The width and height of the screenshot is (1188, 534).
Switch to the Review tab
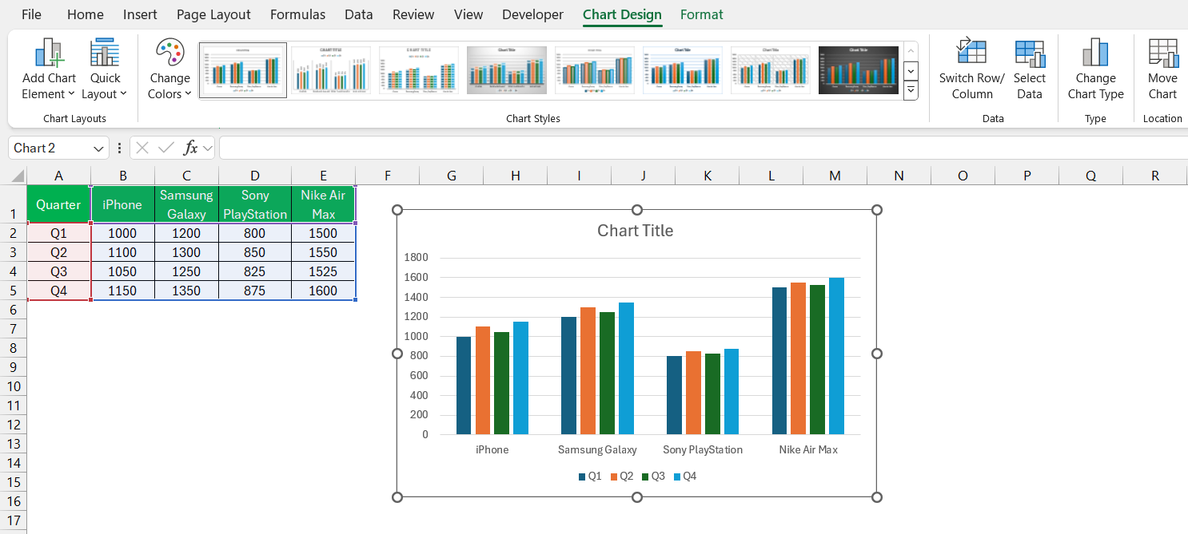click(x=413, y=14)
